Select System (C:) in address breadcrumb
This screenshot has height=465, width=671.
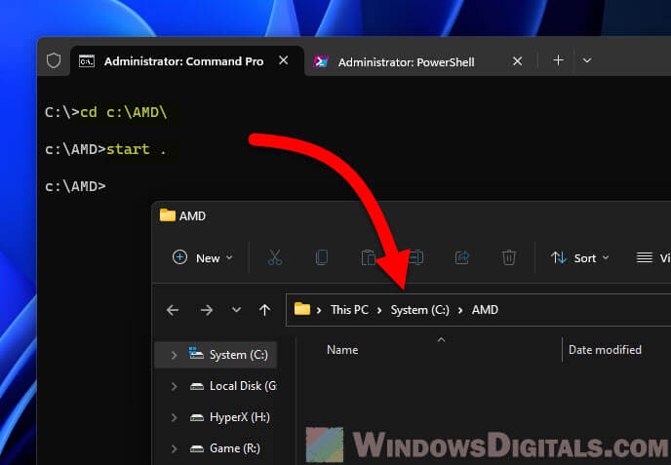coord(419,310)
